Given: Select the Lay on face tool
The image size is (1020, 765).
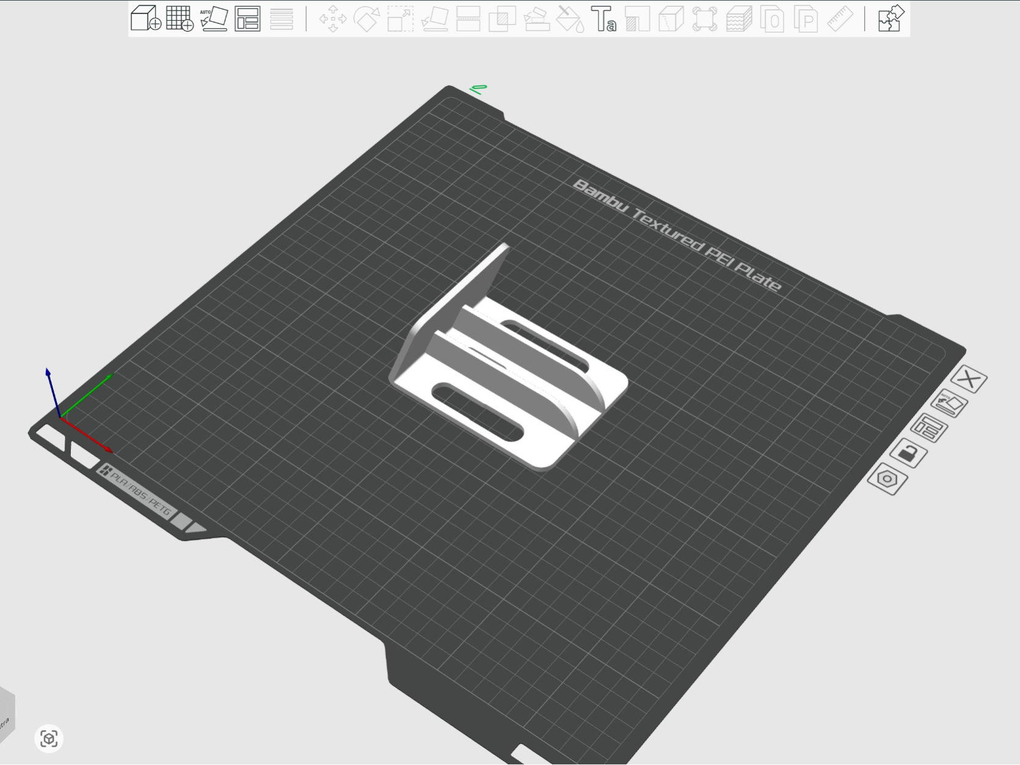Looking at the screenshot, I should click(x=434, y=18).
